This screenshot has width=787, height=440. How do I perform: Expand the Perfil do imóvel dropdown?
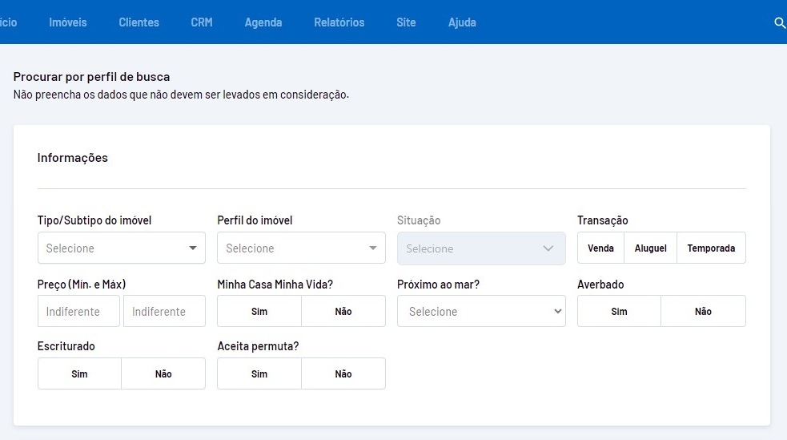301,248
